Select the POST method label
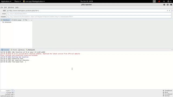Image resolution: width=173 pixels, height=97 pixels. 4,14
